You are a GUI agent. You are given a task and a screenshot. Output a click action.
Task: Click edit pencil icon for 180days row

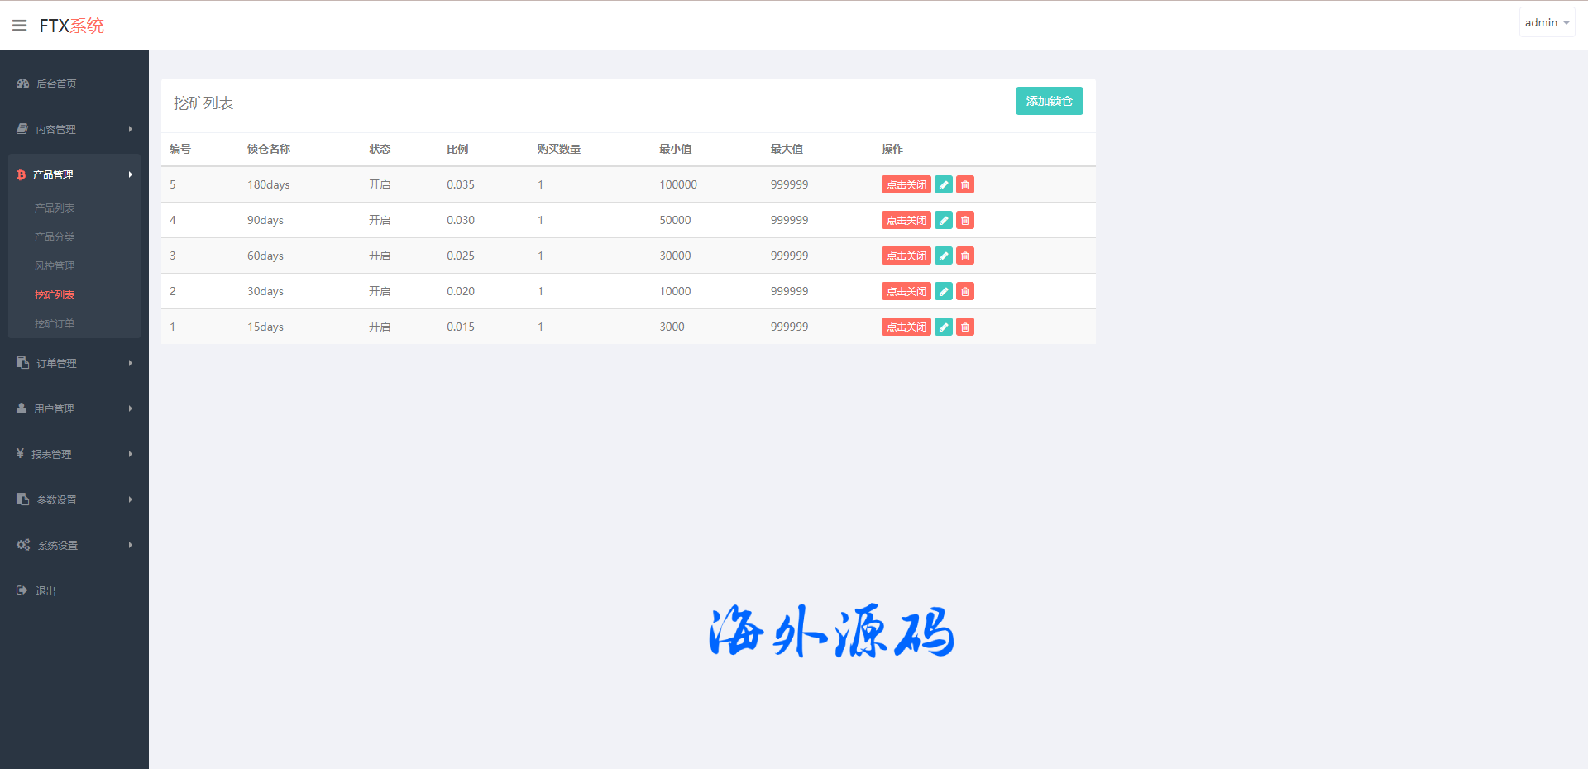pos(943,184)
